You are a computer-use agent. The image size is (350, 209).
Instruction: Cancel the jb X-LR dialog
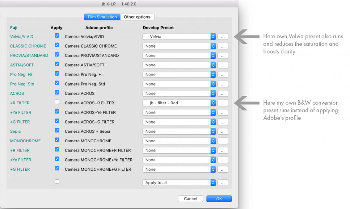pos(190,198)
